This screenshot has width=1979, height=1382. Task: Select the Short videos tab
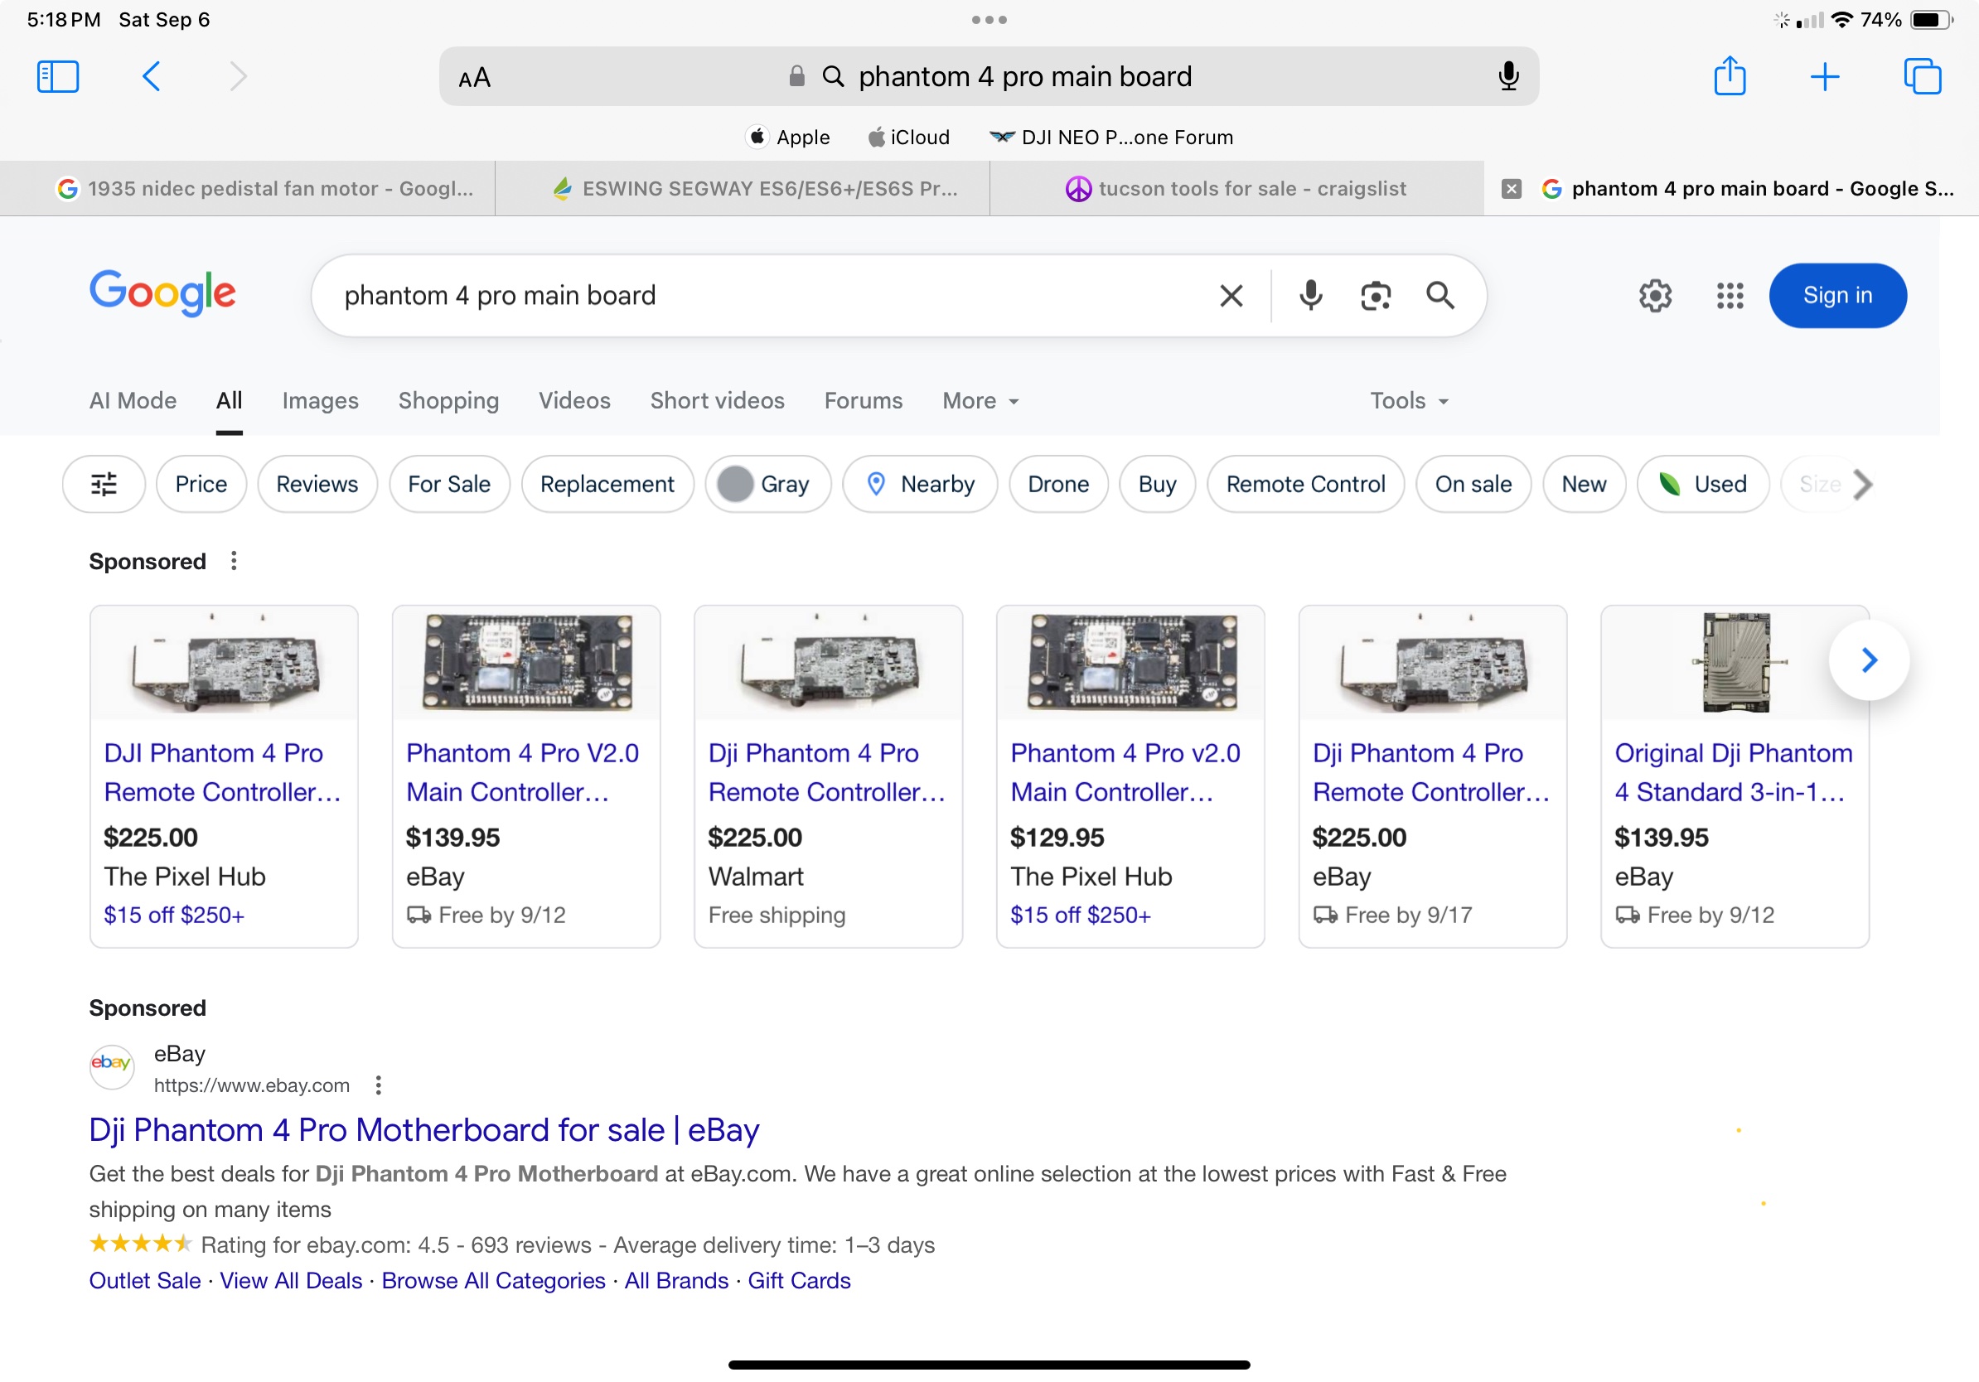click(x=717, y=401)
